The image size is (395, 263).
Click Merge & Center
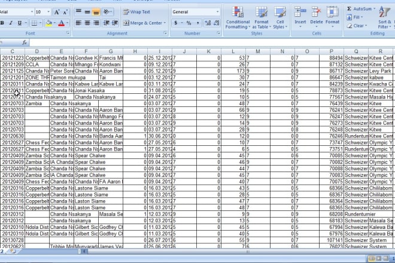click(x=142, y=23)
